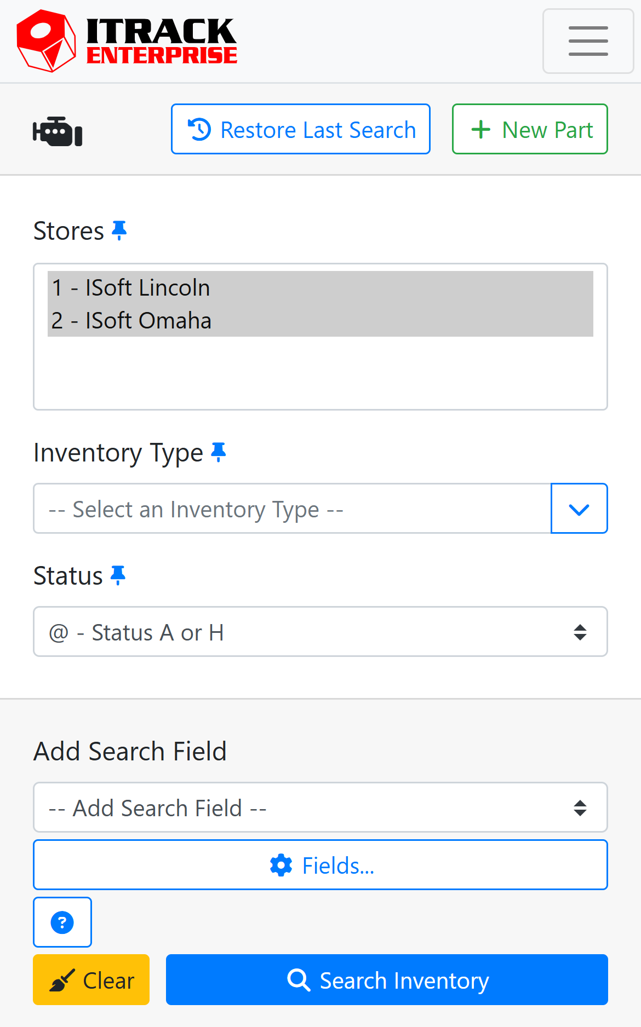Open the Status selector showing Status A or H
641x1027 pixels.
(x=321, y=632)
